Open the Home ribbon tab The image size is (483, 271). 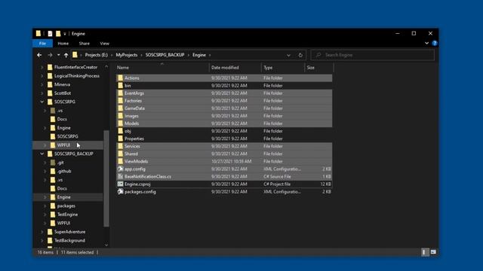pyautogui.click(x=63, y=44)
